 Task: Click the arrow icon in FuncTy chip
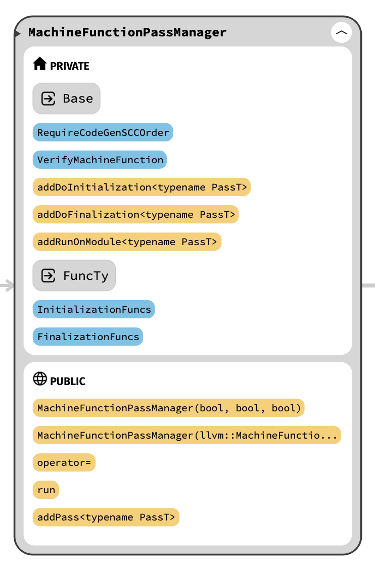(49, 276)
